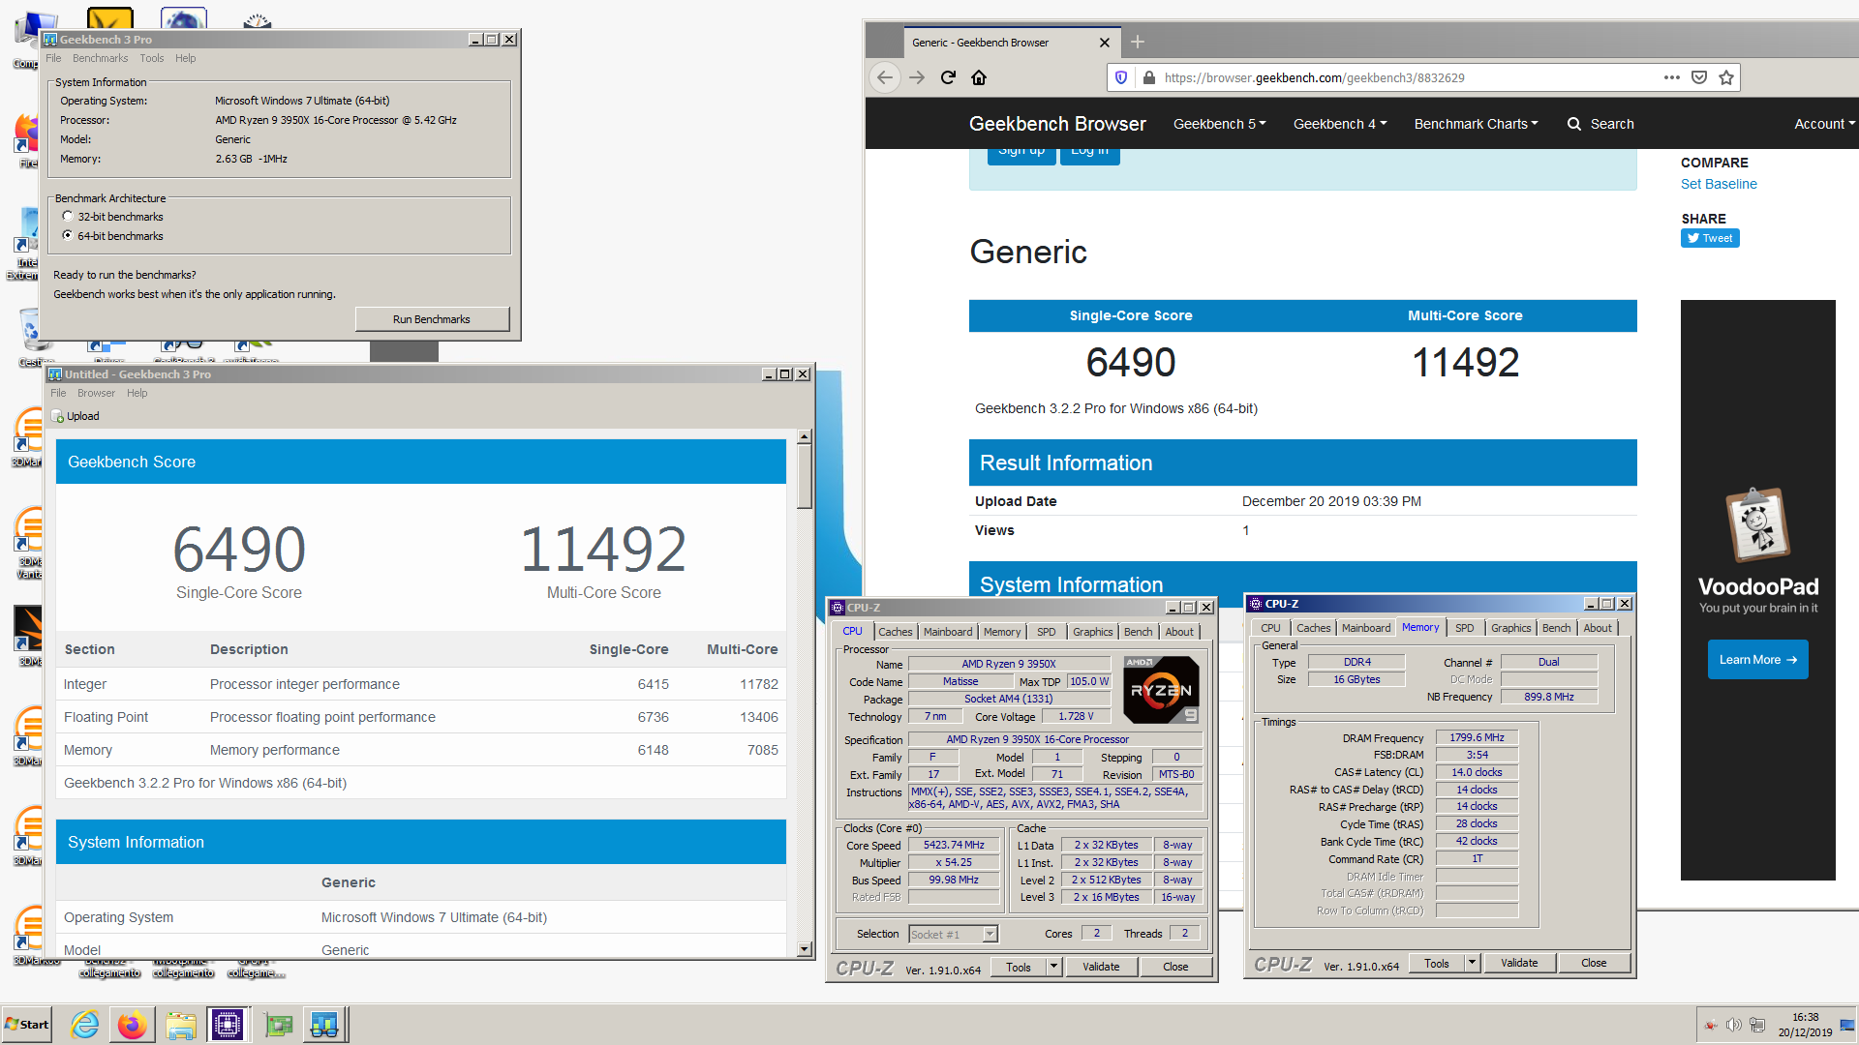The width and height of the screenshot is (1859, 1045).
Task: Click the Search magnifier in Geekbench Browser
Action: coord(1574,124)
